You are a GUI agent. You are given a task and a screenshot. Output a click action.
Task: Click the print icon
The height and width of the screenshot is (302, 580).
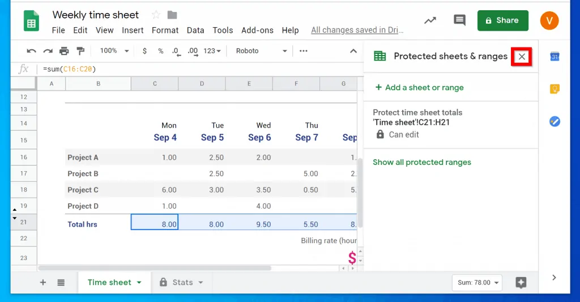pyautogui.click(x=64, y=51)
